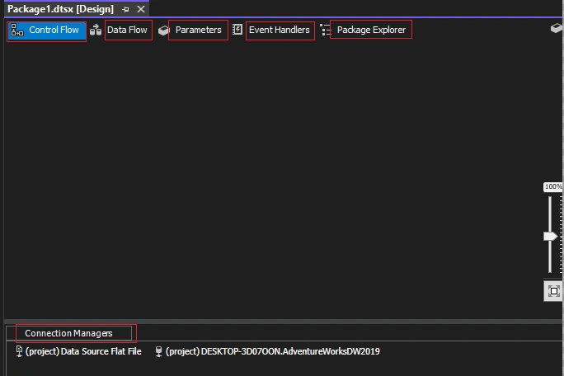564x376 pixels.
Task: Select the Connection Managers tab
Action: [x=68, y=333]
